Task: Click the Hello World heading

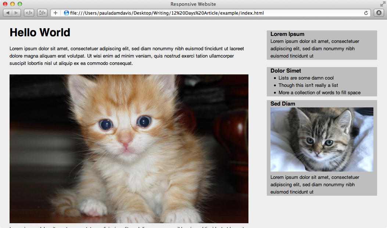Action: pos(40,33)
